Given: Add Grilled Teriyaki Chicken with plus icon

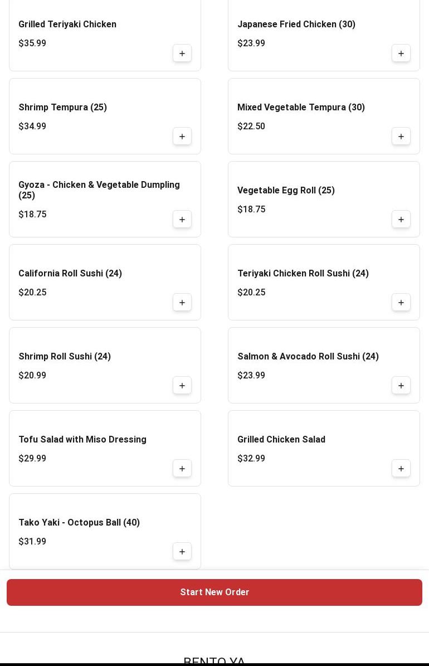Looking at the screenshot, I should [182, 53].
